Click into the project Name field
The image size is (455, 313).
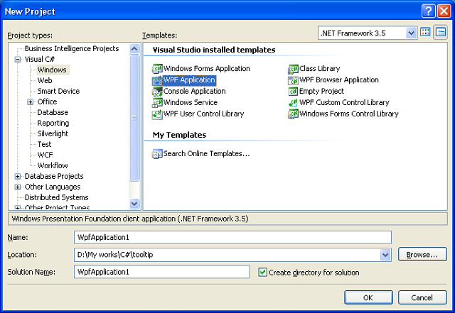(x=232, y=237)
